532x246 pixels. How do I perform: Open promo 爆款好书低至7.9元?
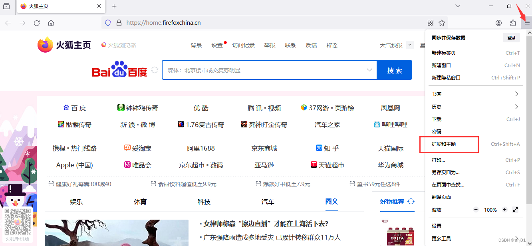coord(283,184)
